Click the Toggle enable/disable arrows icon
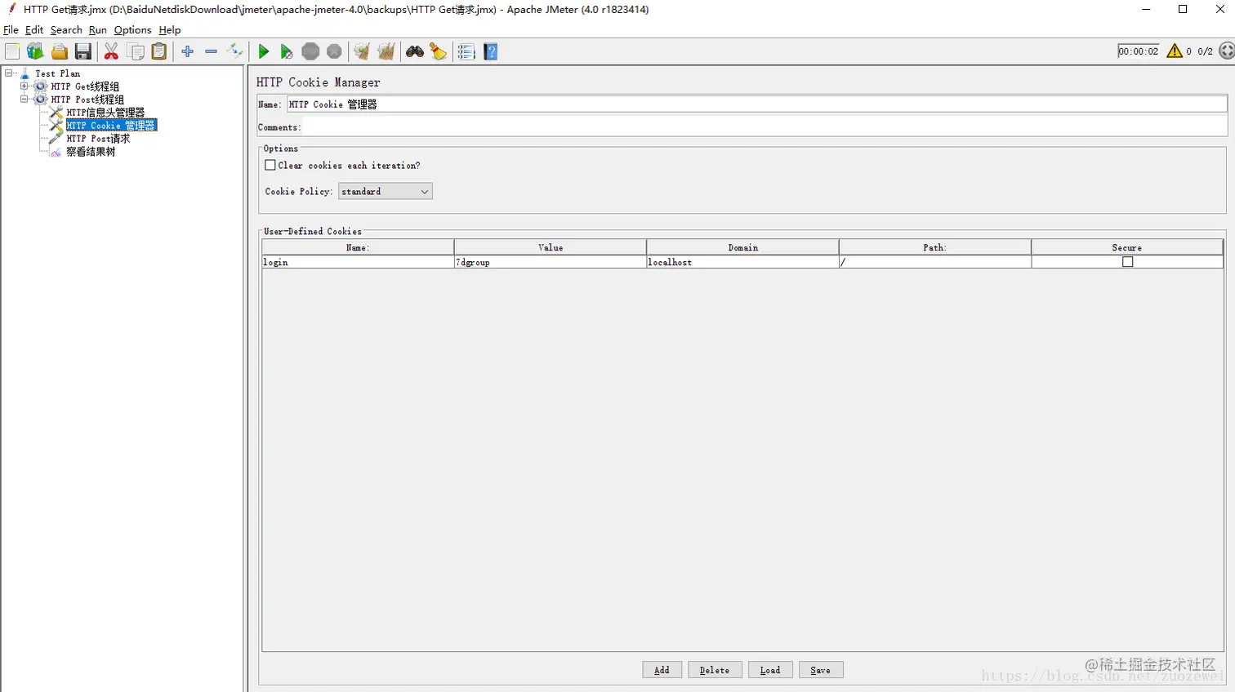Viewport: 1235px width, 692px height. [234, 51]
